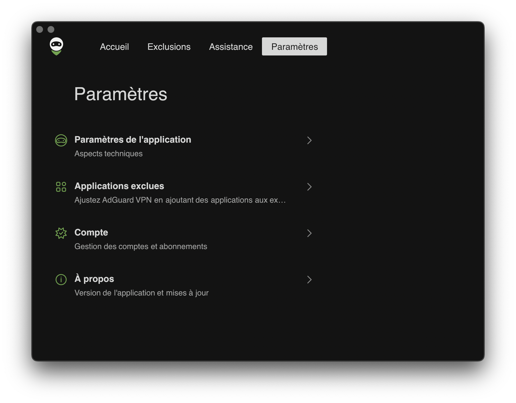516x403 pixels.
Task: Open the Applications exclues chevron arrow
Action: (309, 187)
